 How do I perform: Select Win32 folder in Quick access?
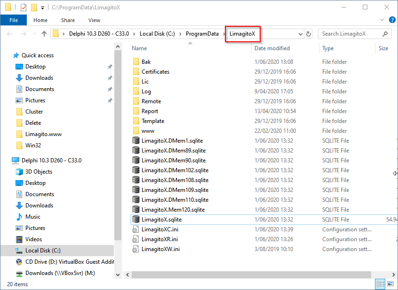[x=33, y=145]
